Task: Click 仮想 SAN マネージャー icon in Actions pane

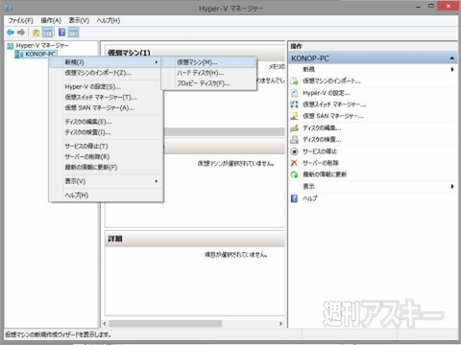Action: tap(294, 116)
